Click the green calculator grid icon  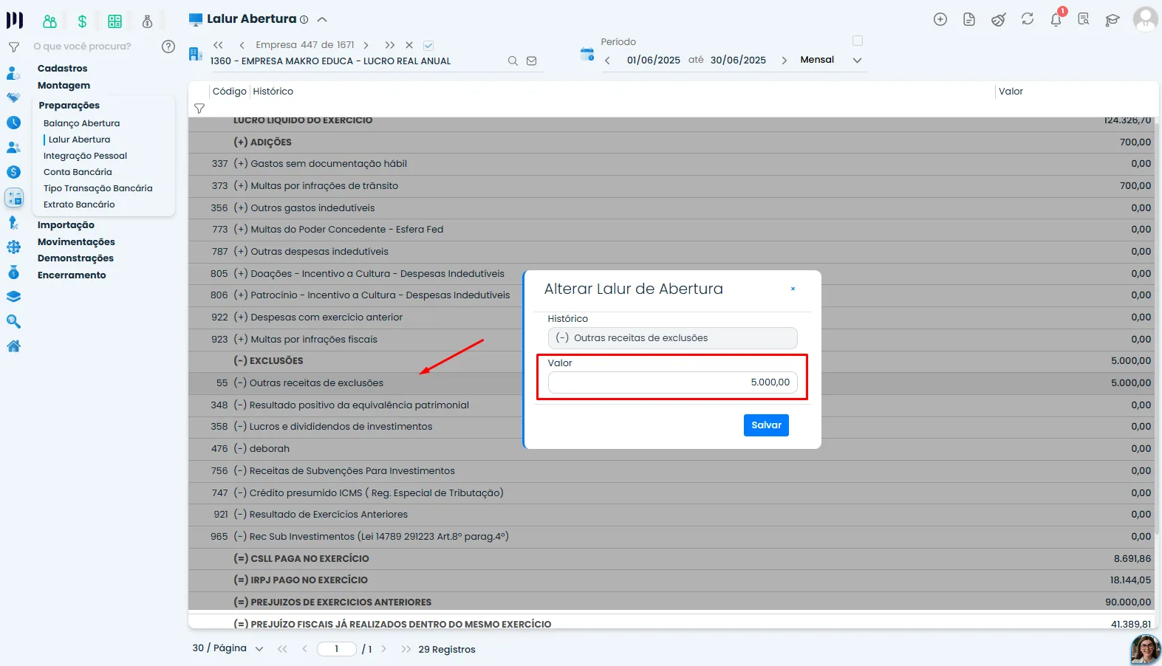tap(115, 21)
